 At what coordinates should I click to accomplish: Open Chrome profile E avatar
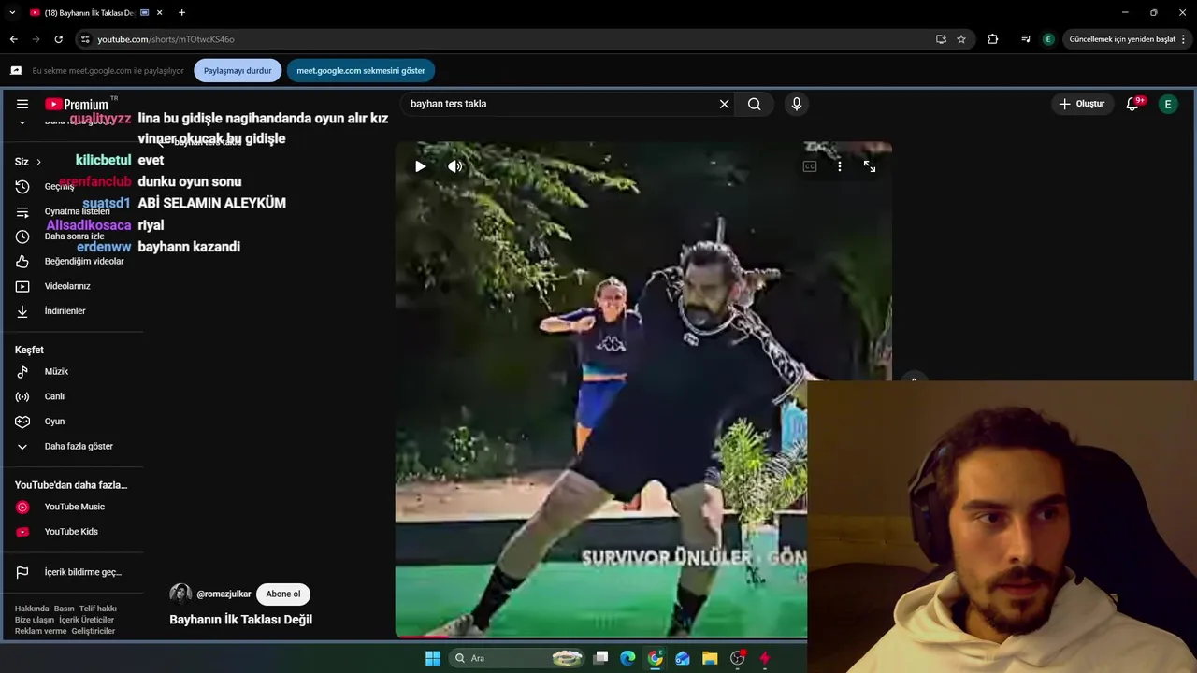(1048, 39)
